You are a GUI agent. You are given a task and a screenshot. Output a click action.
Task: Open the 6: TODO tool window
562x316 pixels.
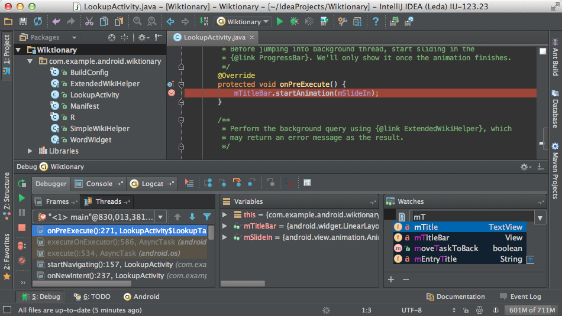click(x=92, y=297)
